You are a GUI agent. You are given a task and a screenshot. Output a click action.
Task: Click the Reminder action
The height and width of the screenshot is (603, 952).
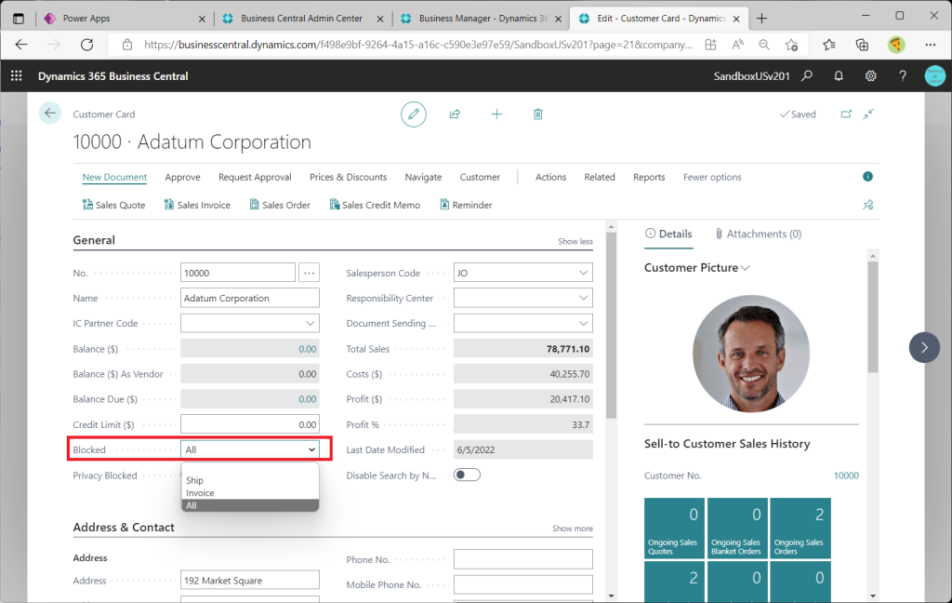(x=466, y=205)
